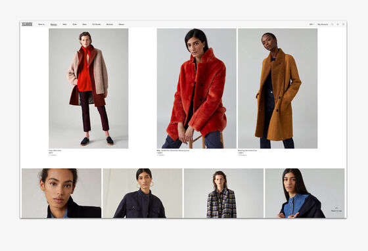Screen dimensions: 368x251
Task: Open the Men menu item
Action: pyautogui.click(x=65, y=24)
